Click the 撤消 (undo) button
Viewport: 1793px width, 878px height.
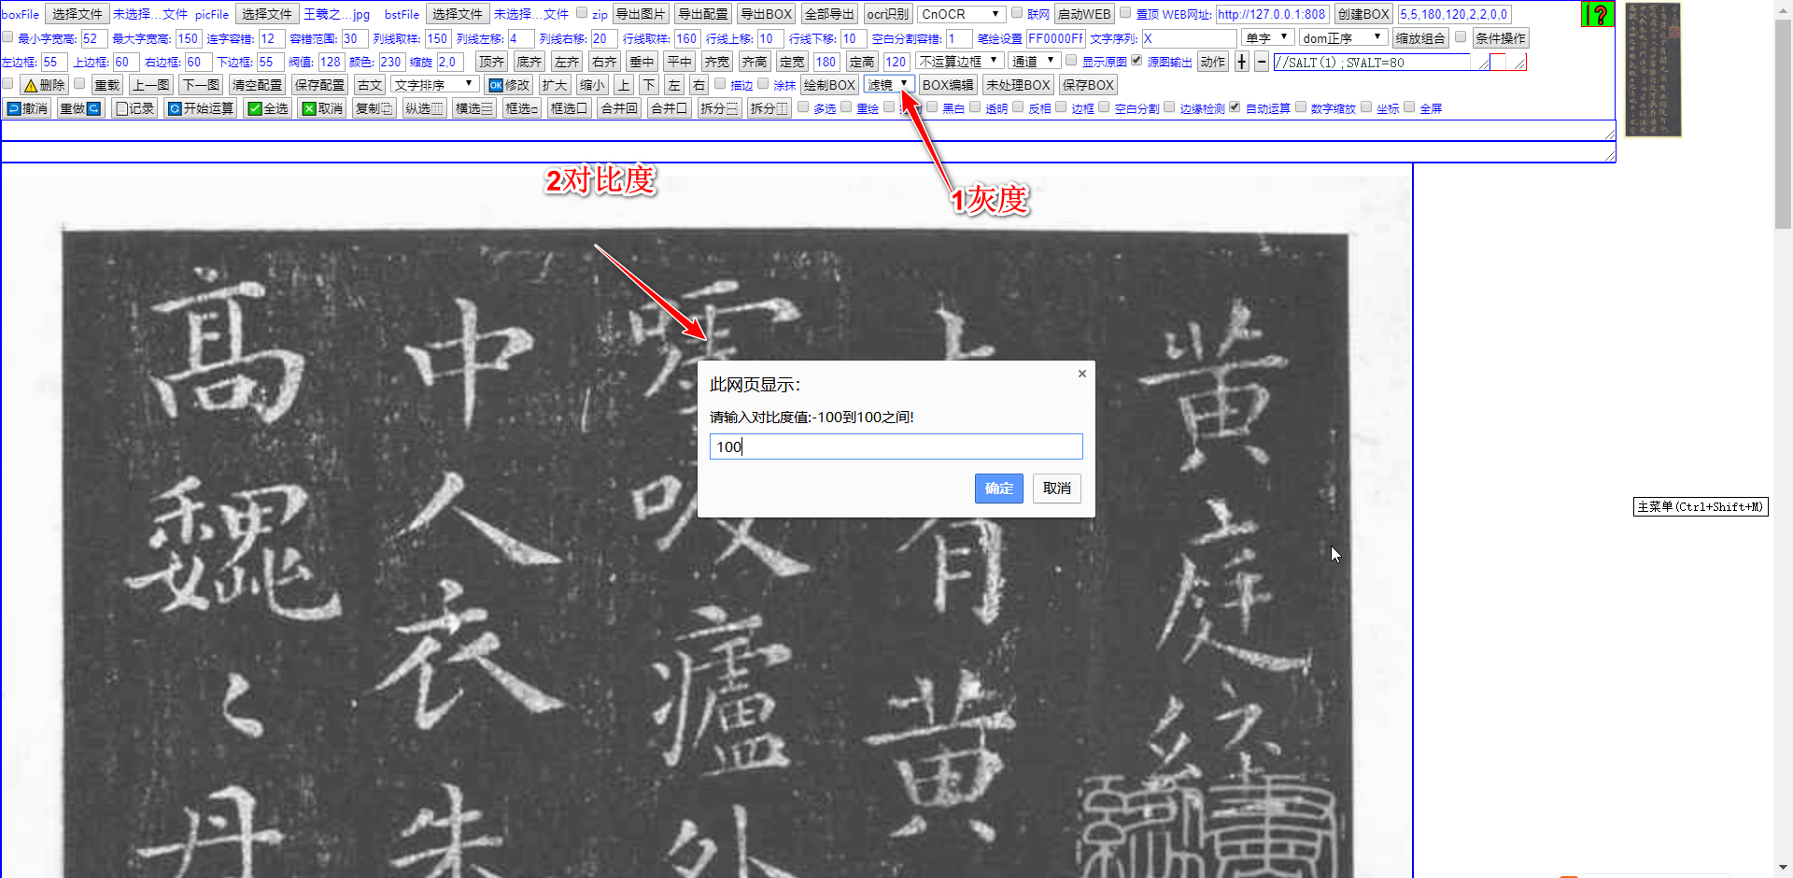pos(27,108)
